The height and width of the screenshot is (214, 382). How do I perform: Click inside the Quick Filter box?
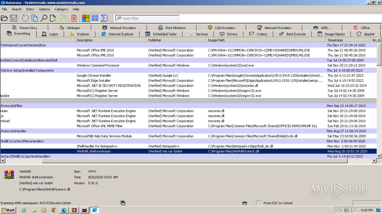click(147, 18)
